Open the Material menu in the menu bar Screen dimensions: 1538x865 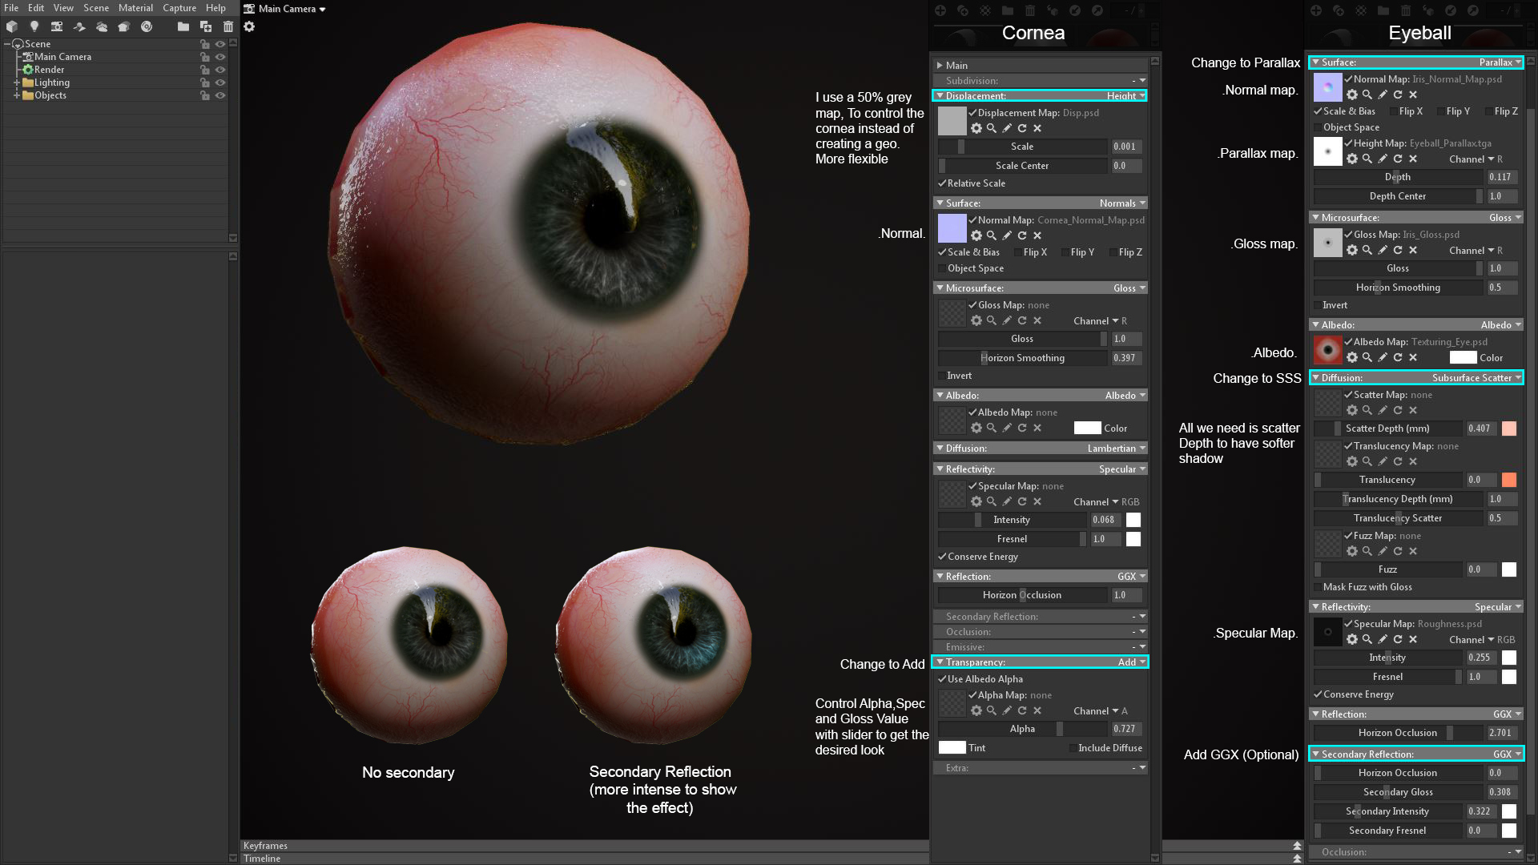(137, 9)
